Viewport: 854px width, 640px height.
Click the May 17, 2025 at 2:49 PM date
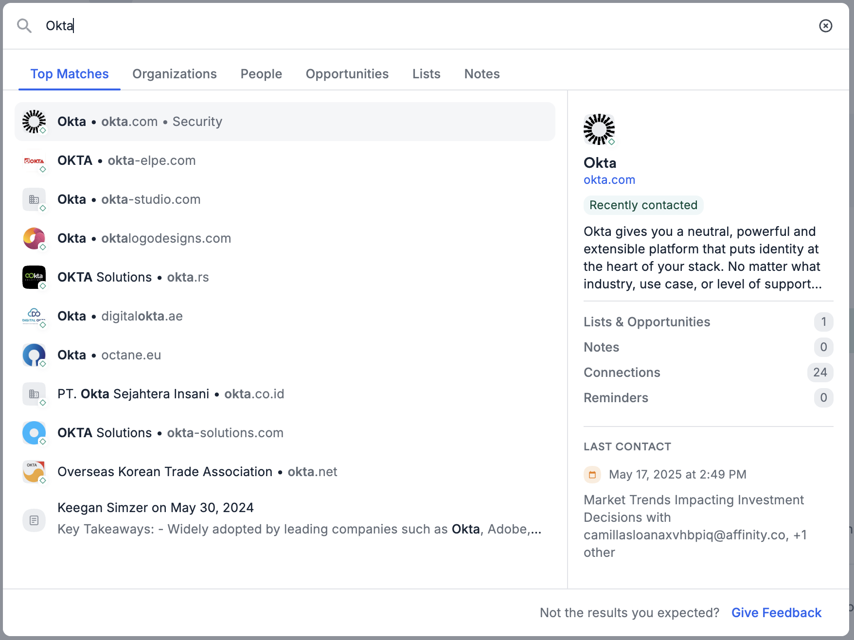point(677,475)
